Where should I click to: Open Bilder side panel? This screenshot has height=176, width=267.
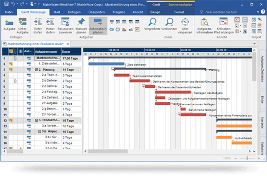263,99
